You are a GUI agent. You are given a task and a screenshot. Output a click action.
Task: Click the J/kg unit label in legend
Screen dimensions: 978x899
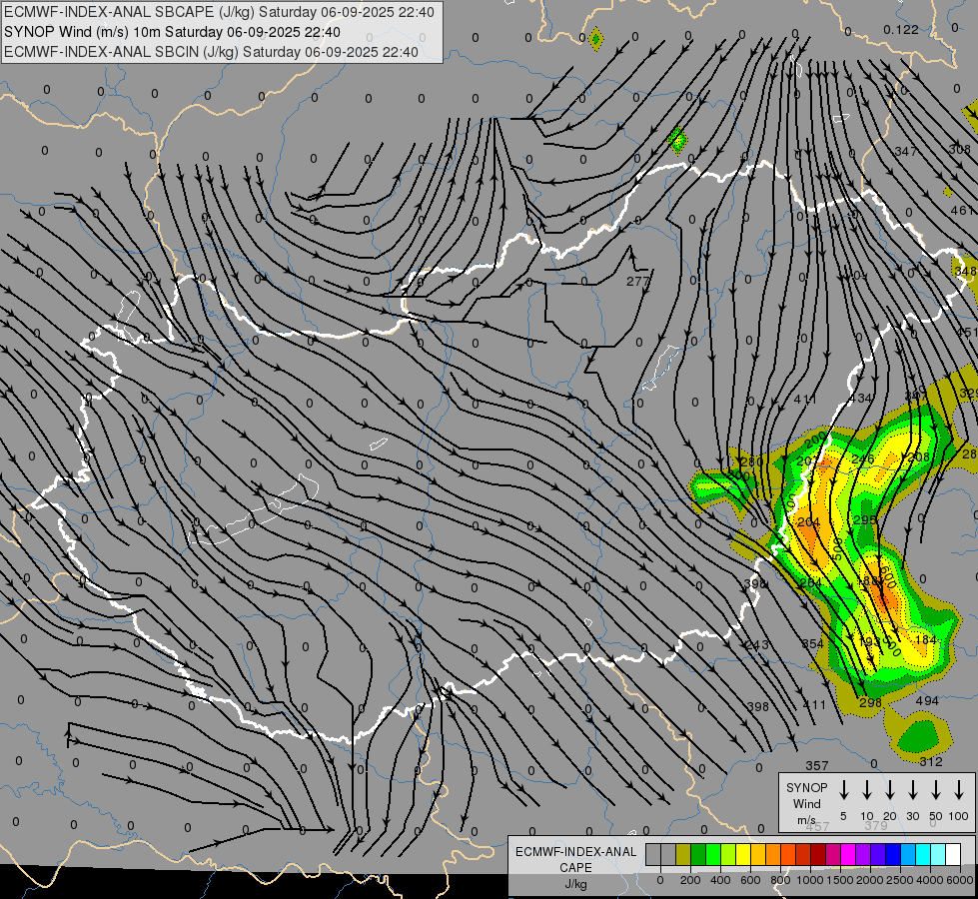pos(575,884)
